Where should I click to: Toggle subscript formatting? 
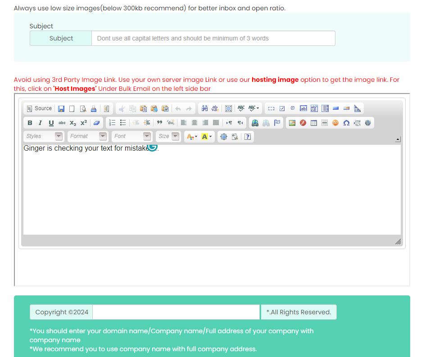pyautogui.click(x=73, y=123)
